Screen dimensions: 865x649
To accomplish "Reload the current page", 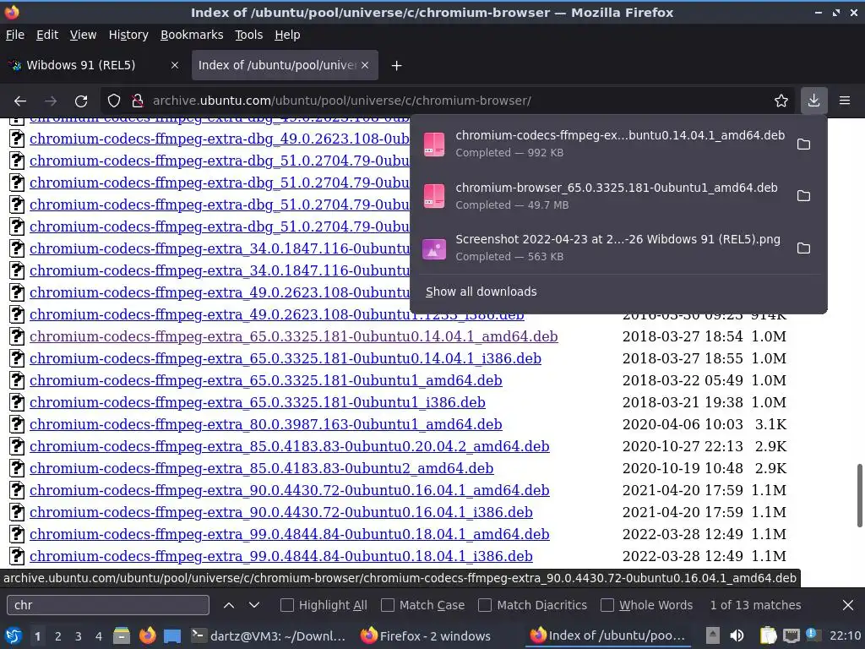I will coord(81,101).
